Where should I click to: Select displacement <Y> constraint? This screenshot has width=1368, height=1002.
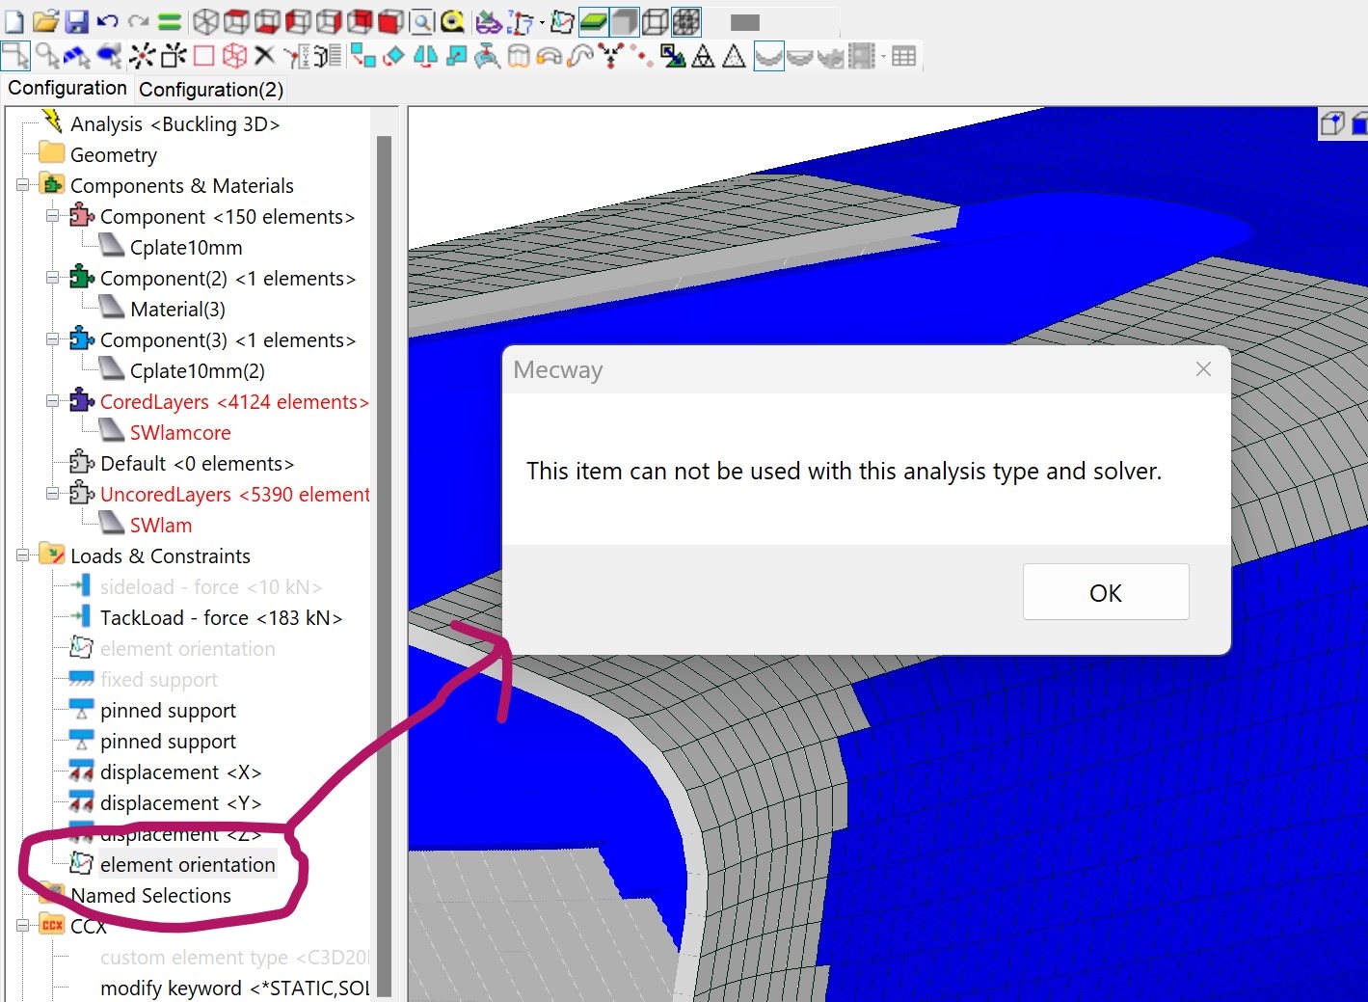[x=180, y=803]
